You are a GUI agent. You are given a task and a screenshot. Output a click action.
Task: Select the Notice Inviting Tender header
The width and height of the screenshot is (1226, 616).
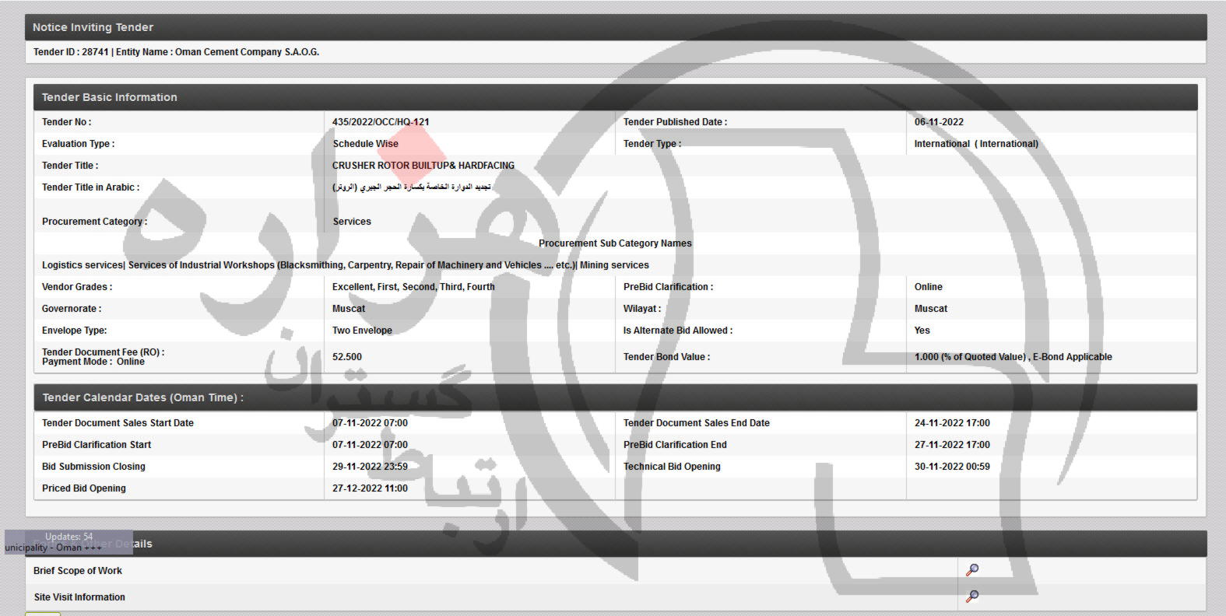(616, 27)
